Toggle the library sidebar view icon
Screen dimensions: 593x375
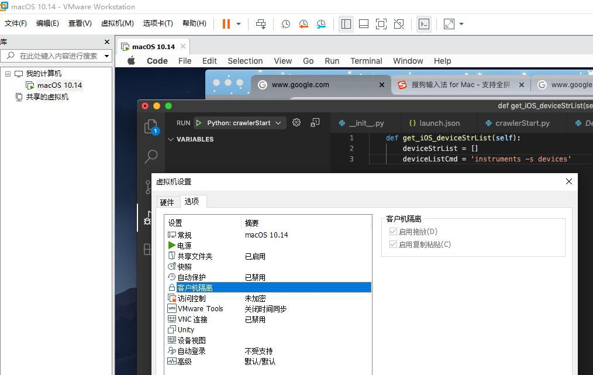tap(346, 24)
